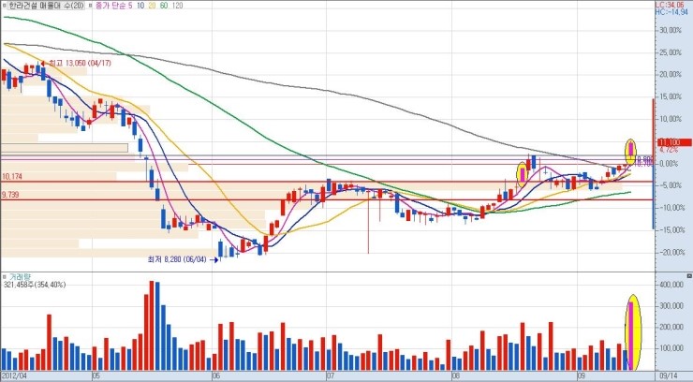
Task: Click the 2012/04 date on the time axis
Action: (x=16, y=375)
